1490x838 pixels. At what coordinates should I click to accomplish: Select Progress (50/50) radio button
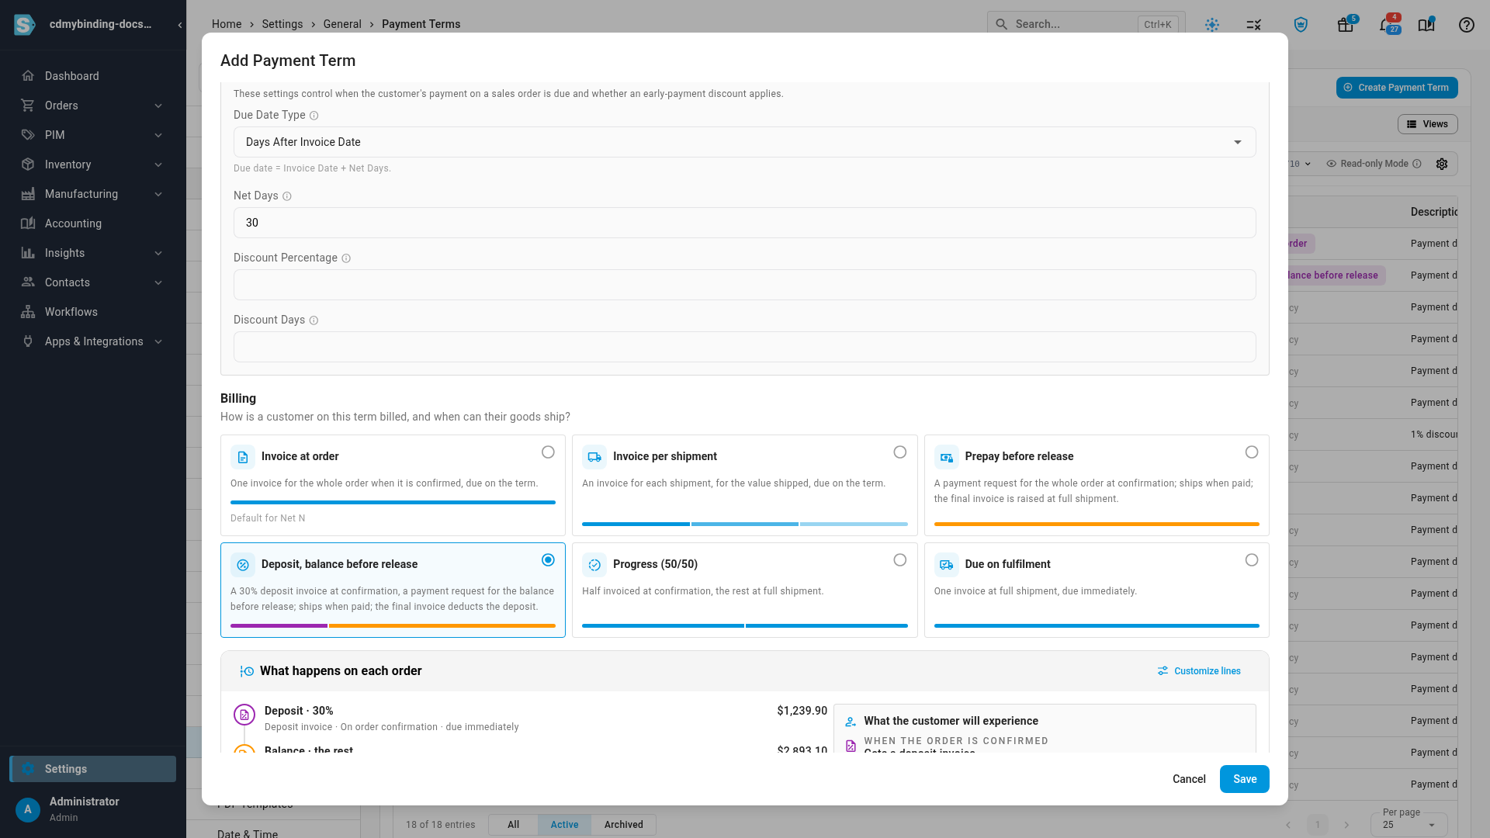(899, 560)
